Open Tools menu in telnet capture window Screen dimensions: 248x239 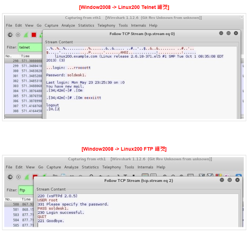(x=123, y=26)
